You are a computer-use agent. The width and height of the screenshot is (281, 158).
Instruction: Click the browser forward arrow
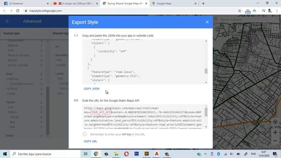(x=11, y=11)
